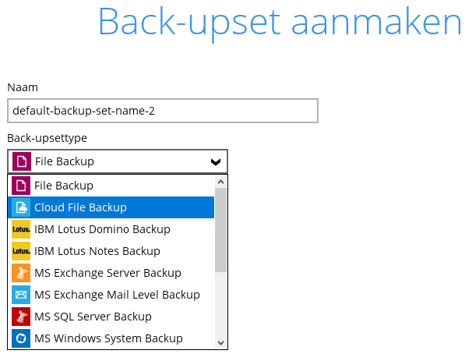This screenshot has width=472, height=361.
Task: Choose MS Exchange Mail Level Backup
Action: pyautogui.click(x=111, y=295)
